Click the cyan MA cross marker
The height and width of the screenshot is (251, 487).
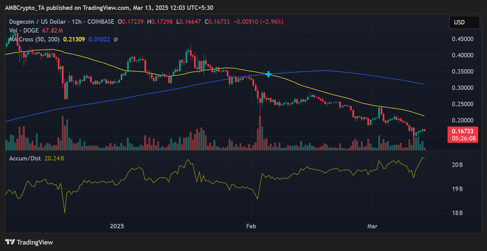268,74
